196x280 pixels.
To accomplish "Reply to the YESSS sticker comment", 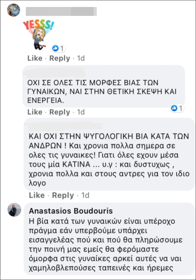I will click(x=59, y=58).
